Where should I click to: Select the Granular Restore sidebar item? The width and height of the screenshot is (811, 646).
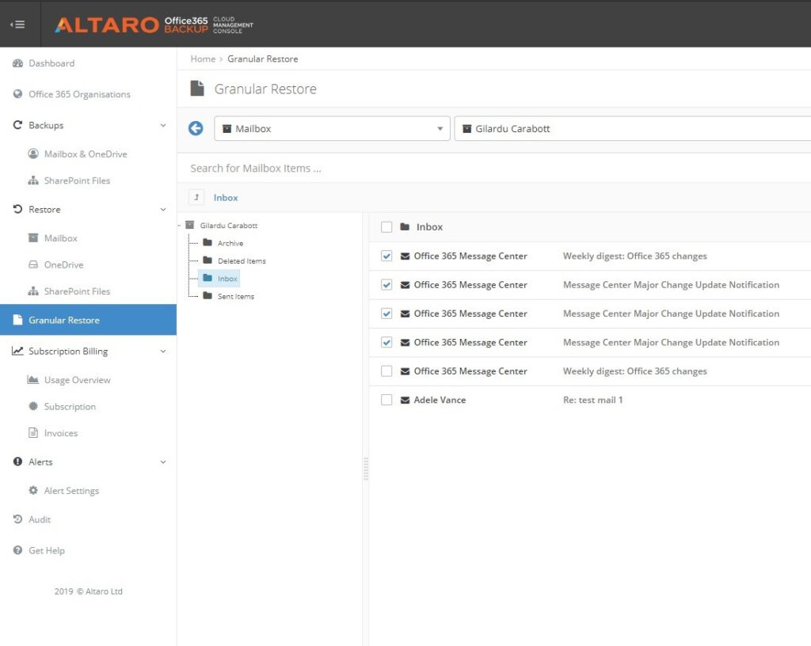pyautogui.click(x=88, y=320)
